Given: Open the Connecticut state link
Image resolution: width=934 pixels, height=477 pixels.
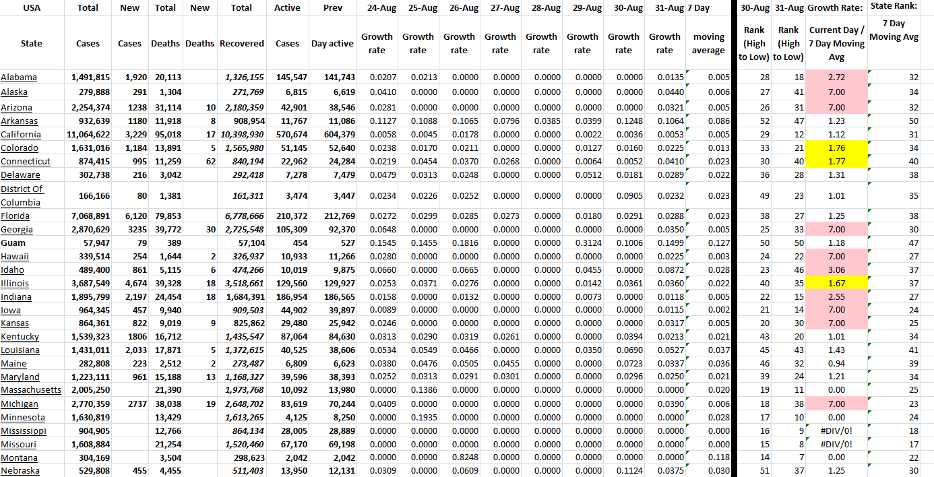Looking at the screenshot, I should pos(26,162).
